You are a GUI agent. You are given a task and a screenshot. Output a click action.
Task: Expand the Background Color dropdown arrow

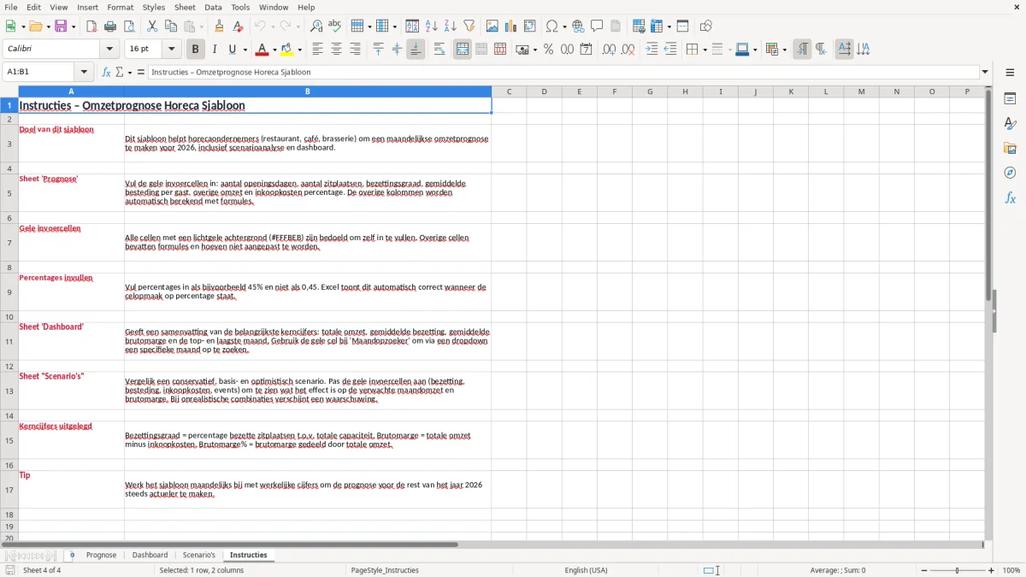(x=299, y=50)
